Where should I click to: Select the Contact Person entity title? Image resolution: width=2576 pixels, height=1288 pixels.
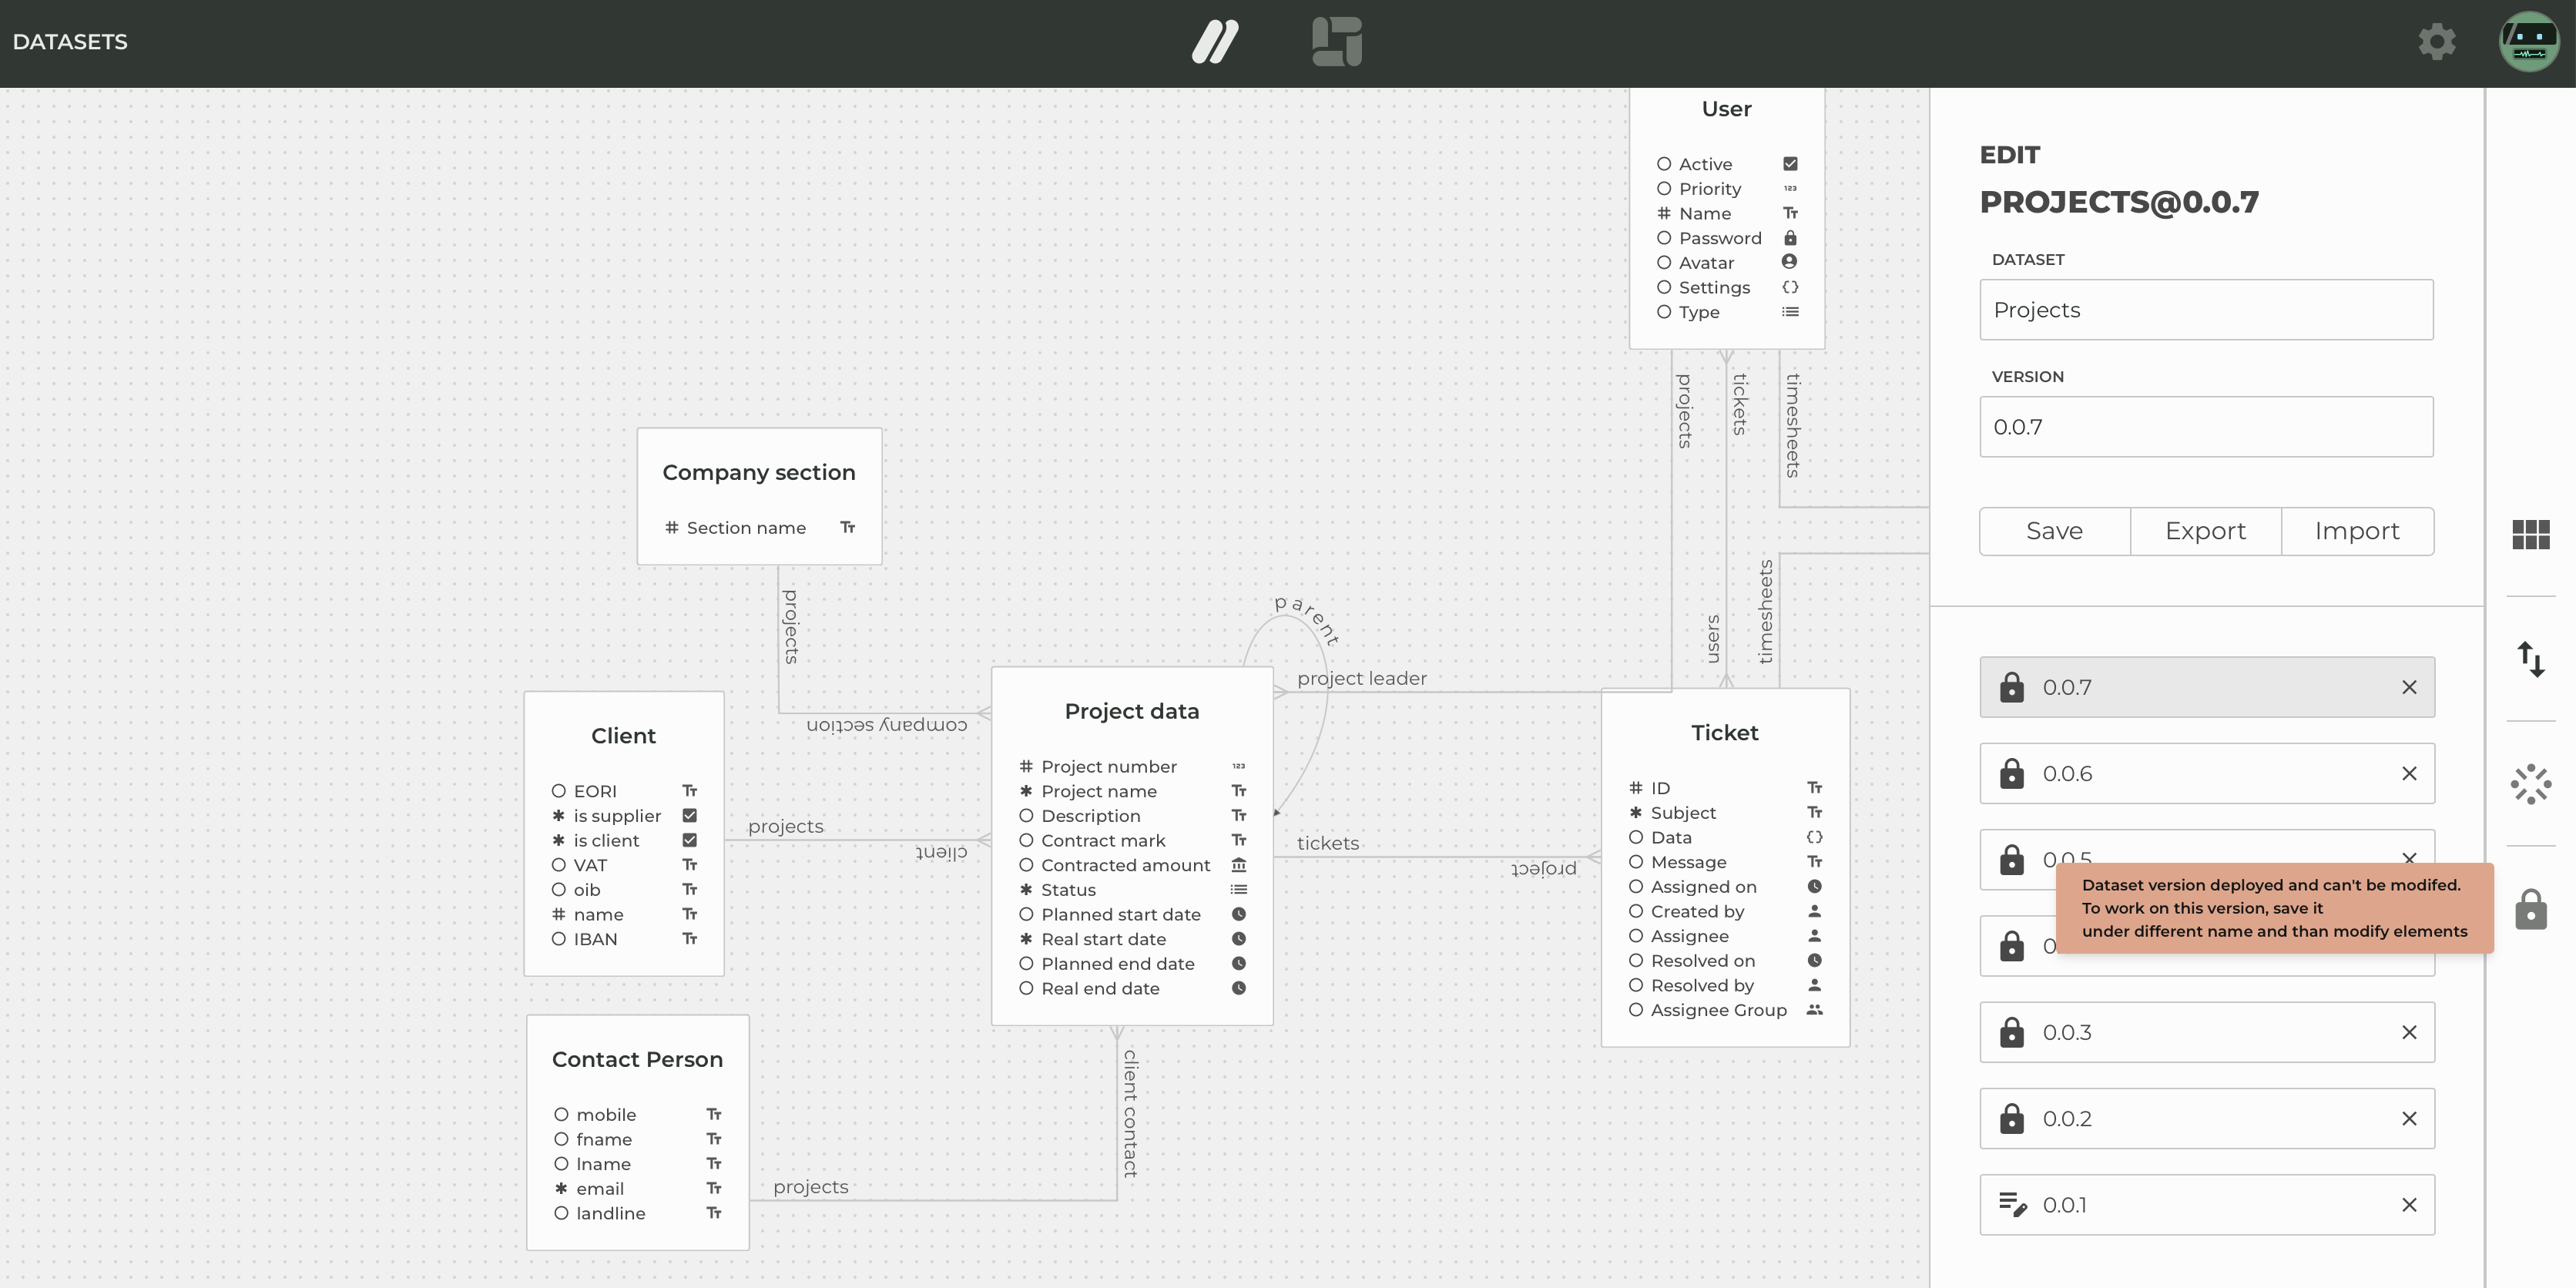click(x=637, y=1059)
